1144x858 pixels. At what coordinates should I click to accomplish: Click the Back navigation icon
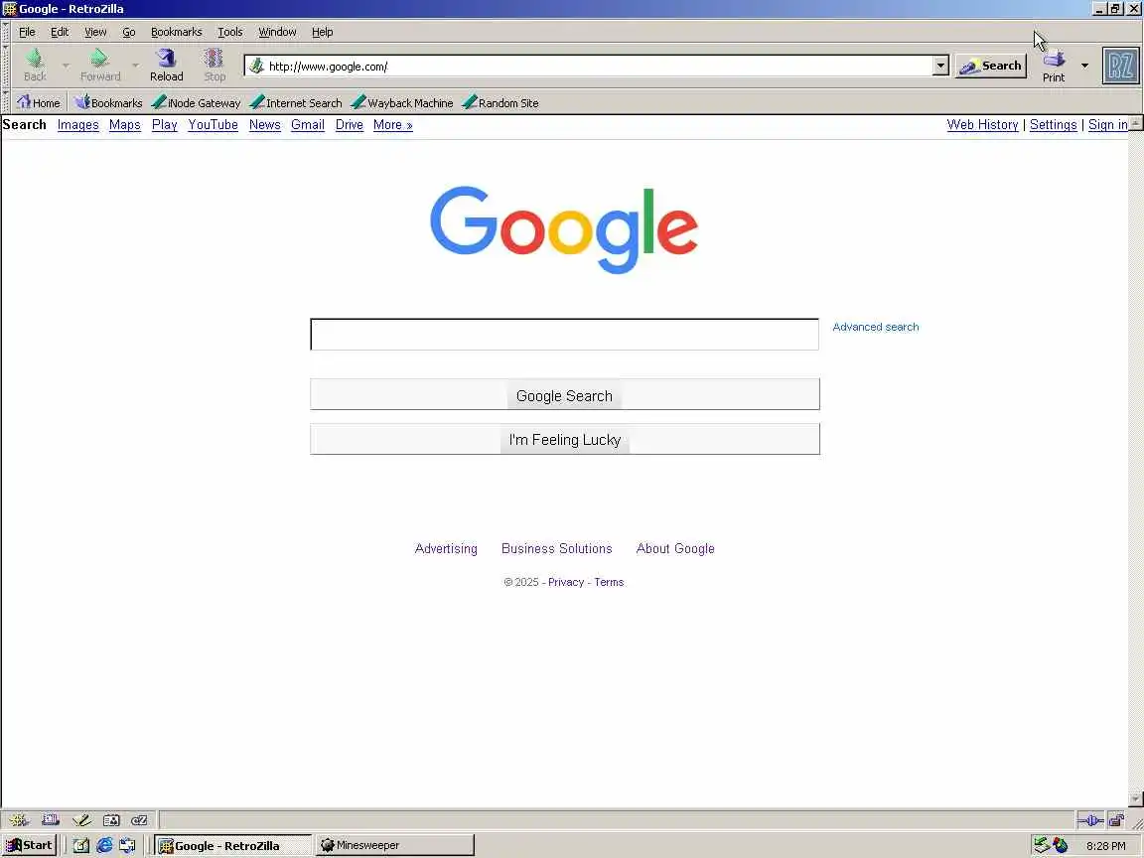point(35,65)
